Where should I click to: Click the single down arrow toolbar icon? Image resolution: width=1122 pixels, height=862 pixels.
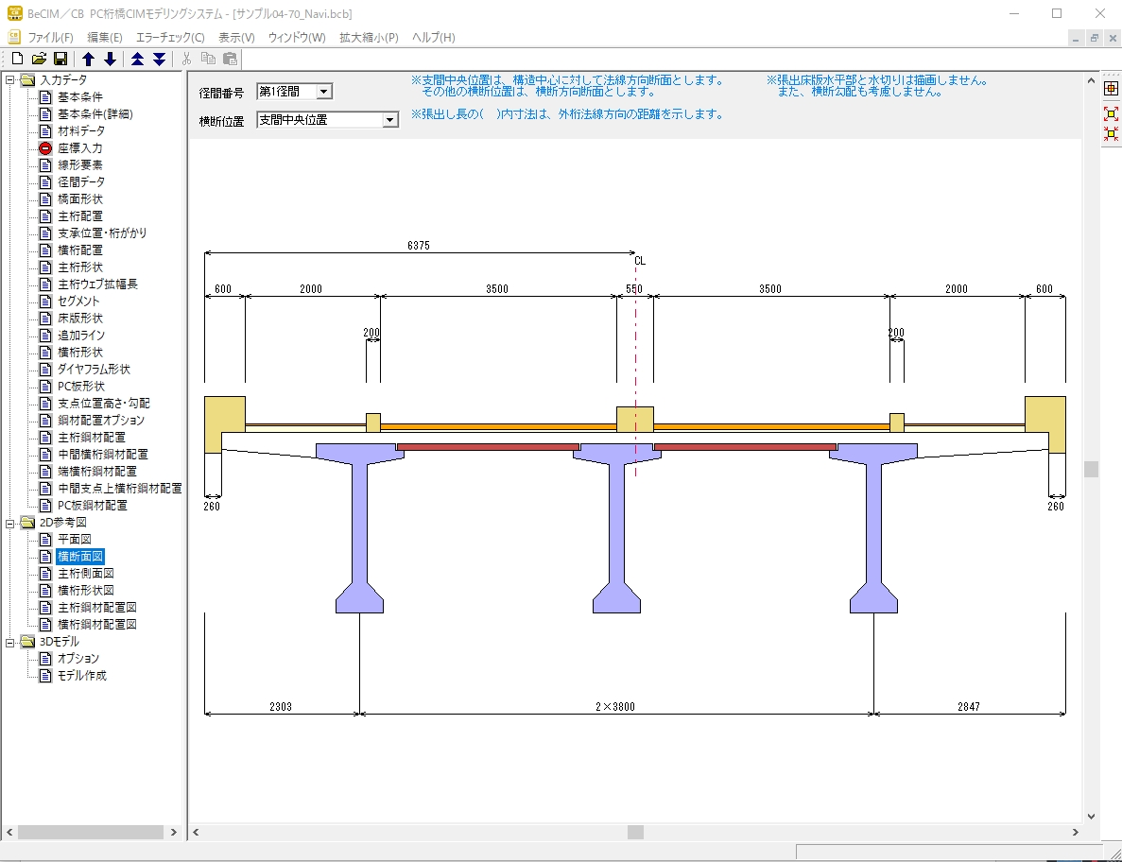pyautogui.click(x=110, y=59)
